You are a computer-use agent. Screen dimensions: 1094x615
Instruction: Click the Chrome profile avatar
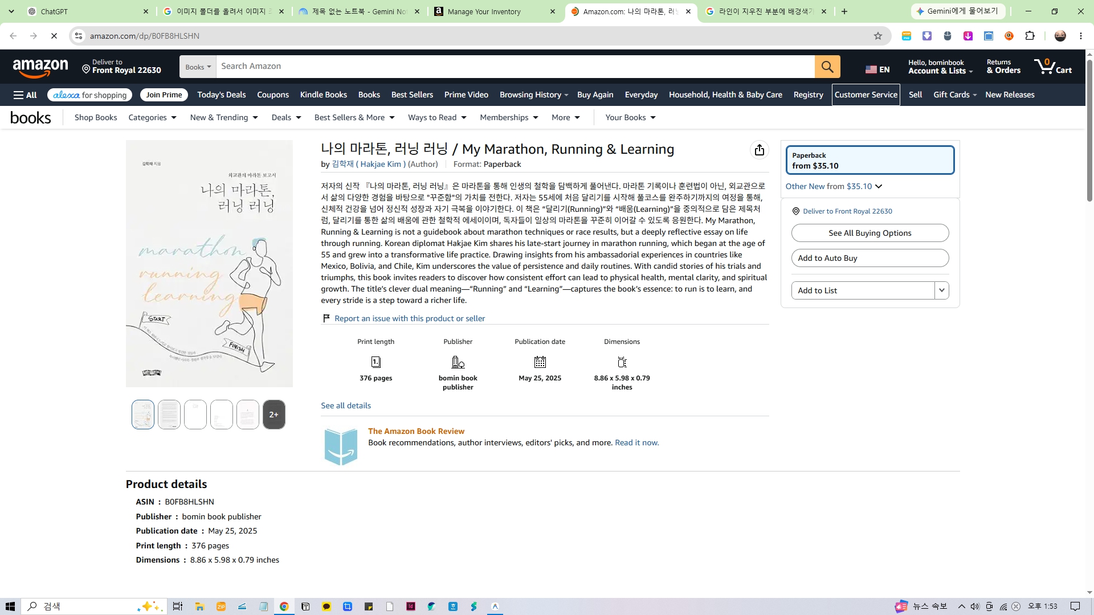pos(1060,36)
